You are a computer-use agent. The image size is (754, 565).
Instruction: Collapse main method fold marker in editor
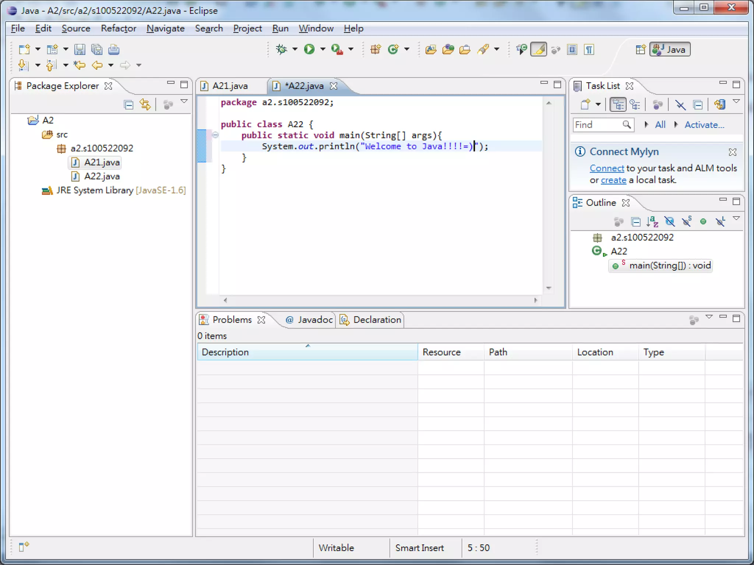click(x=215, y=135)
